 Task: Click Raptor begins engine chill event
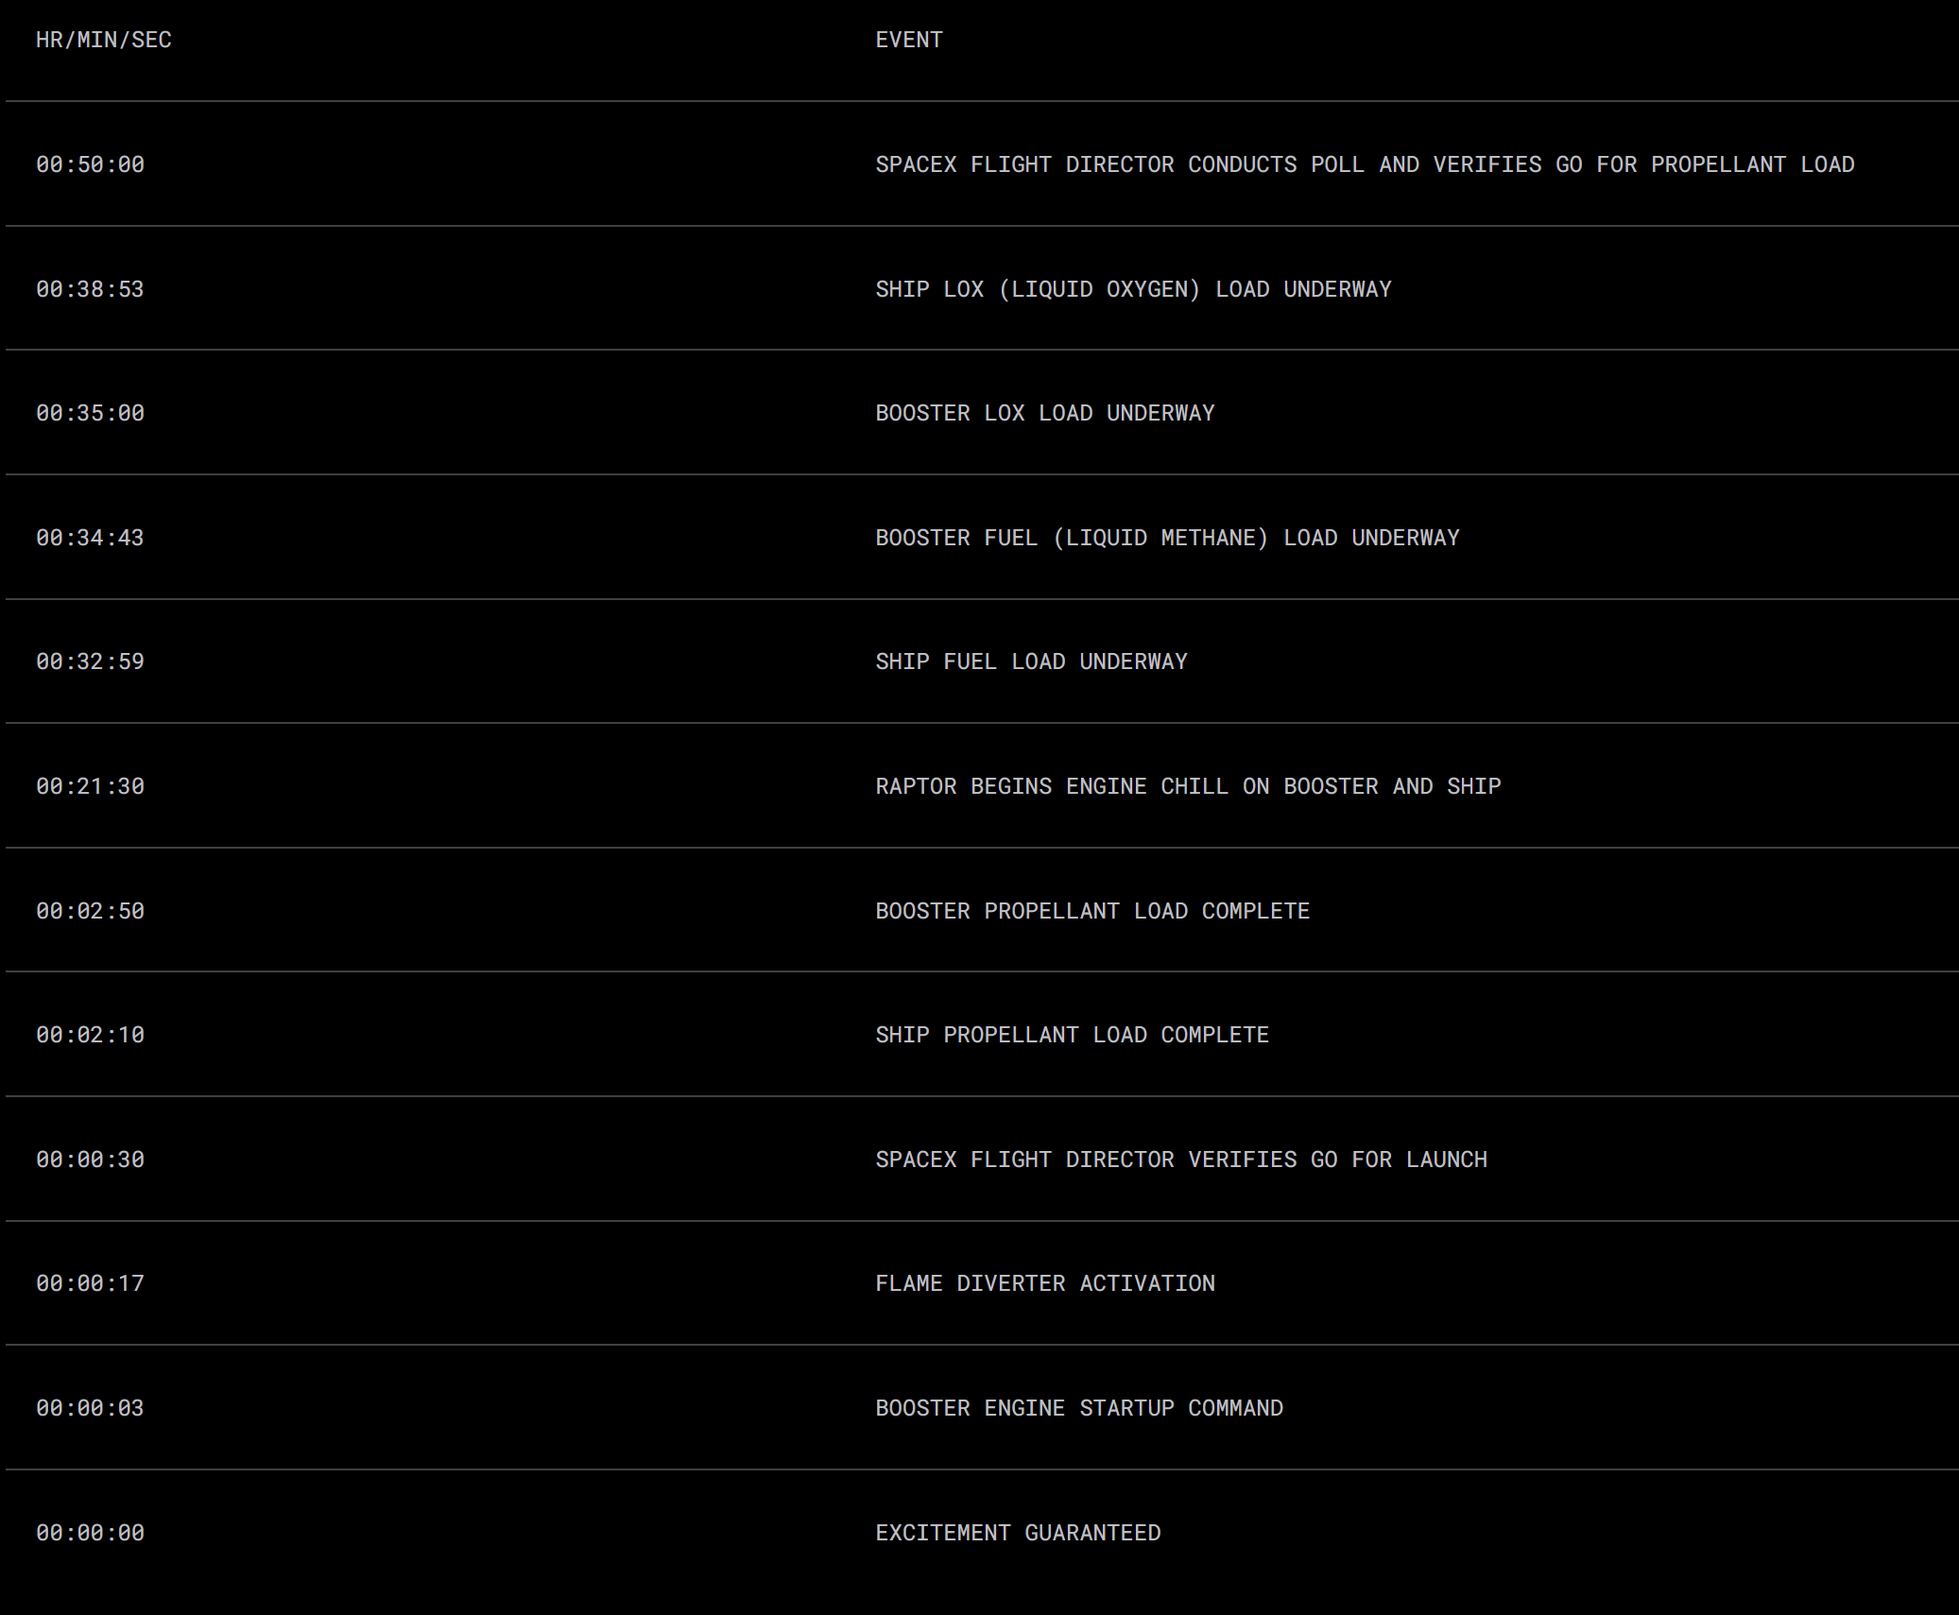click(1188, 786)
